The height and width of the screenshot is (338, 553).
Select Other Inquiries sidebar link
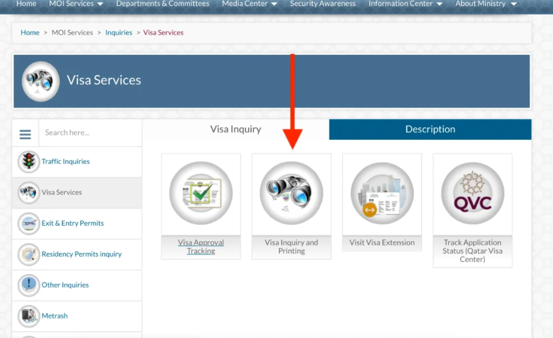65,285
